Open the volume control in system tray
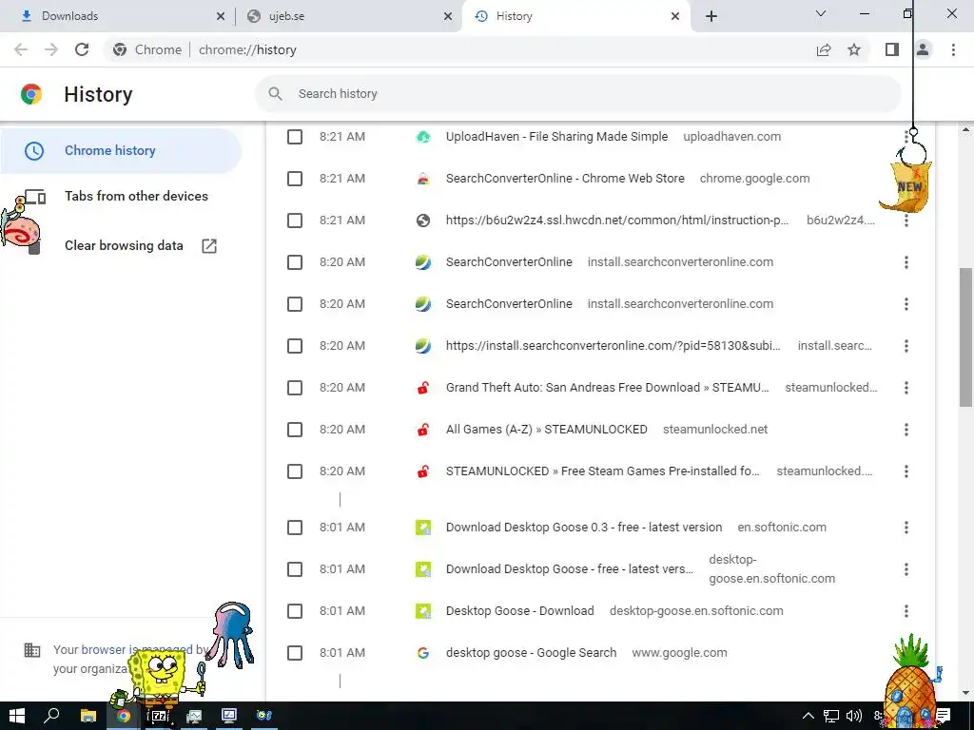Image resolution: width=974 pixels, height=730 pixels. point(854,716)
